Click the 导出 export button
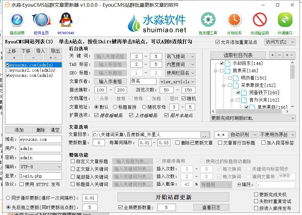 pyautogui.click(x=56, y=51)
